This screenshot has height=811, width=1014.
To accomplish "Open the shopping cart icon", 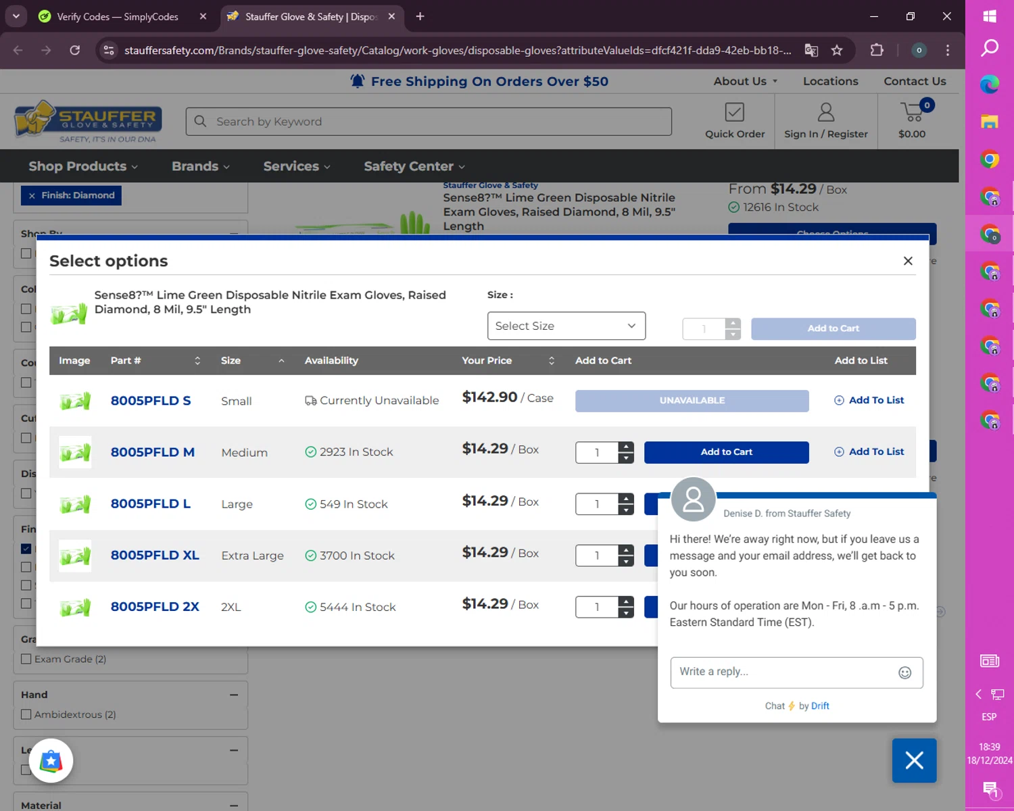I will pos(912,112).
